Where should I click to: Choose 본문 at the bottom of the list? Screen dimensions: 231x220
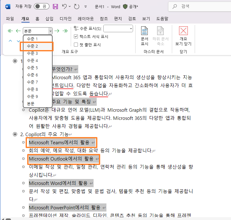click(38, 104)
